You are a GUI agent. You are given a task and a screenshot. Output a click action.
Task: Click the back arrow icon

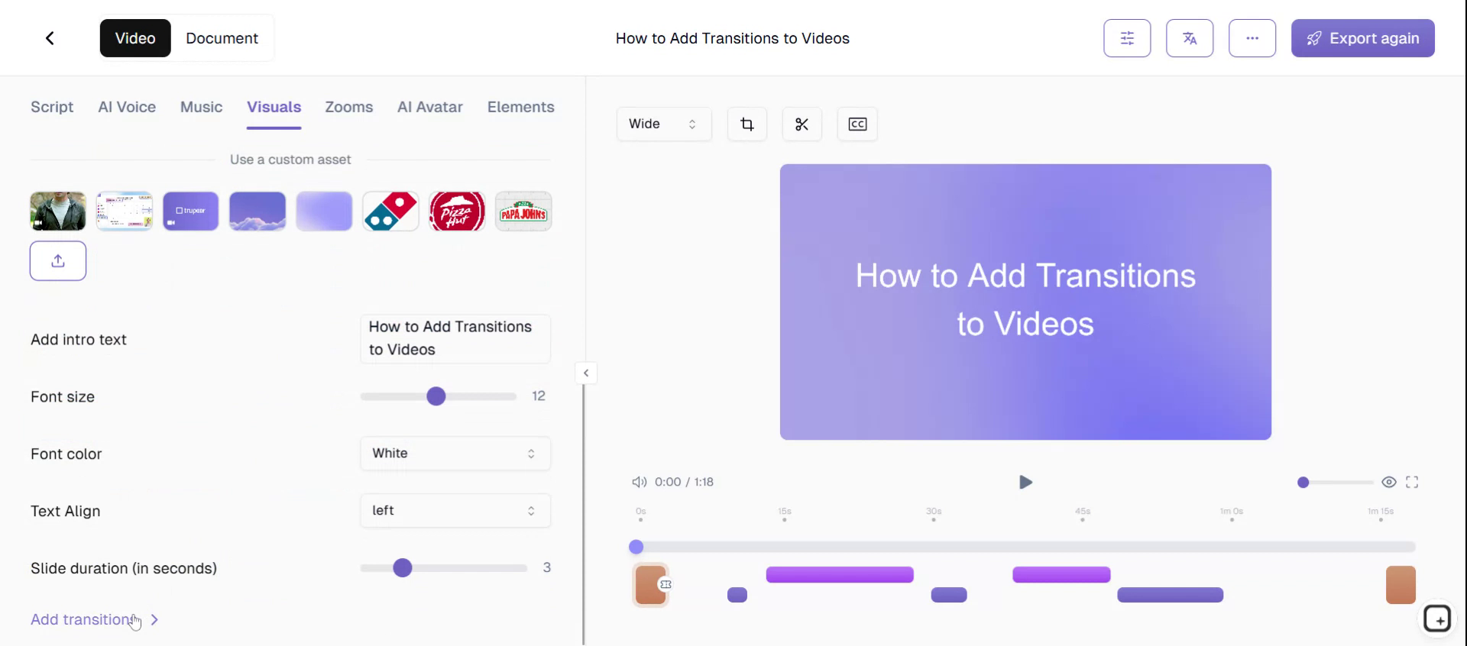[x=50, y=38]
